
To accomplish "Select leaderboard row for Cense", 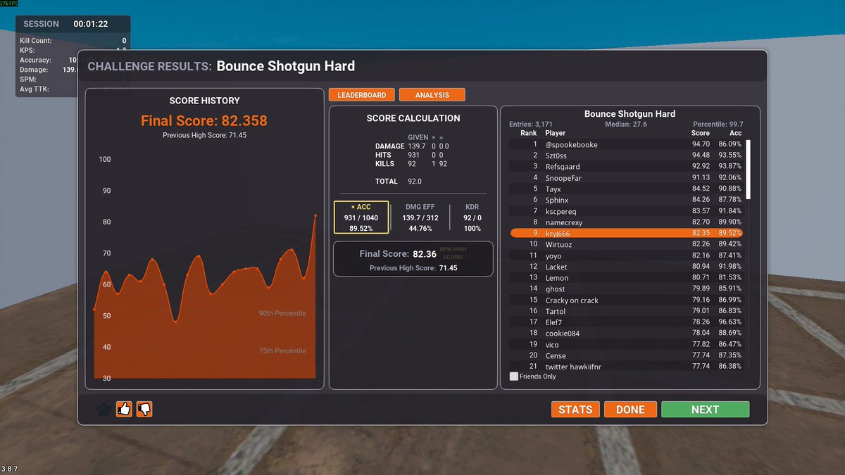I will click(x=627, y=355).
